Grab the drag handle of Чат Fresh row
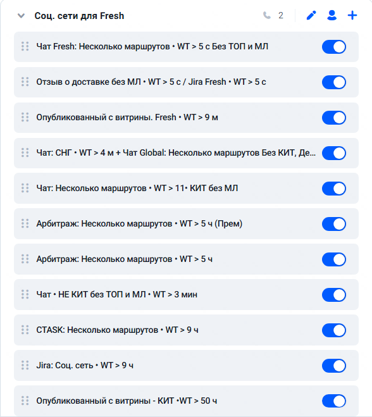Screen dimensions: 372x417 [x=25, y=47]
